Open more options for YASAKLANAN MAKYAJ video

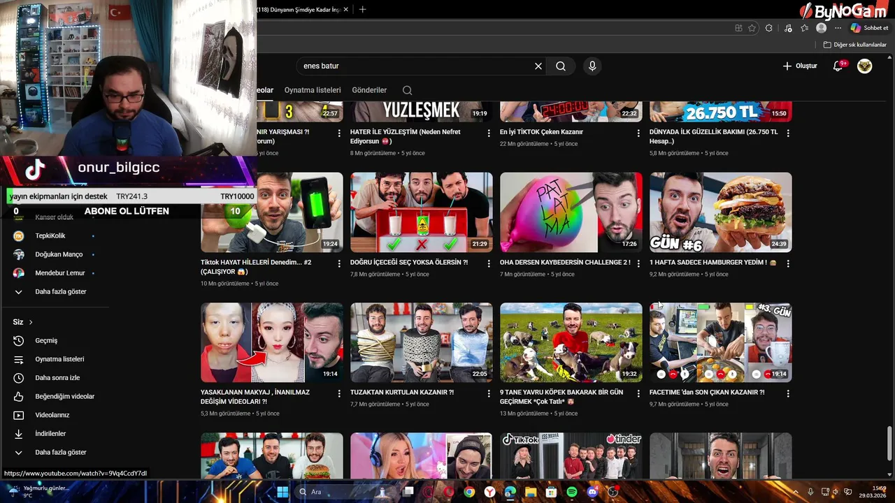pos(339,393)
